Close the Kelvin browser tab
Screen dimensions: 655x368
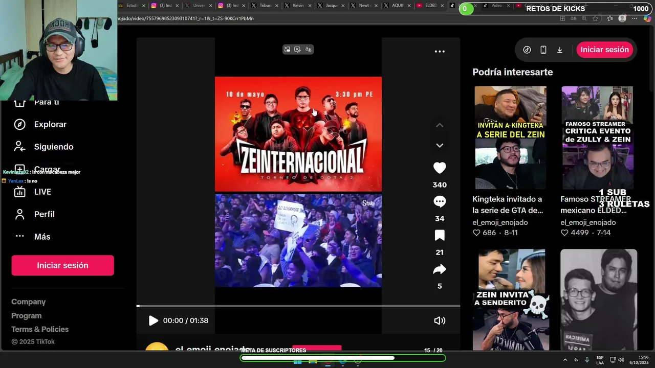310,6
